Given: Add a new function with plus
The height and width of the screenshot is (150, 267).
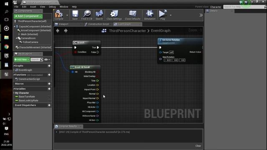Looking at the screenshot, I should (x=49, y=75).
